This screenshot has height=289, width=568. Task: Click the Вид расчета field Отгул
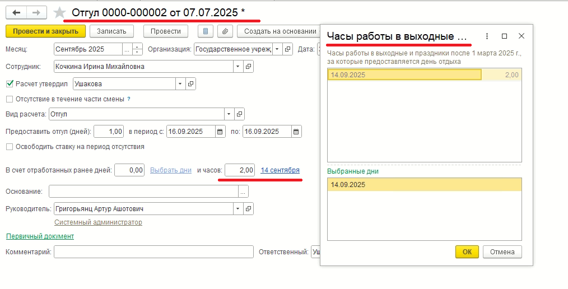pyautogui.click(x=137, y=114)
